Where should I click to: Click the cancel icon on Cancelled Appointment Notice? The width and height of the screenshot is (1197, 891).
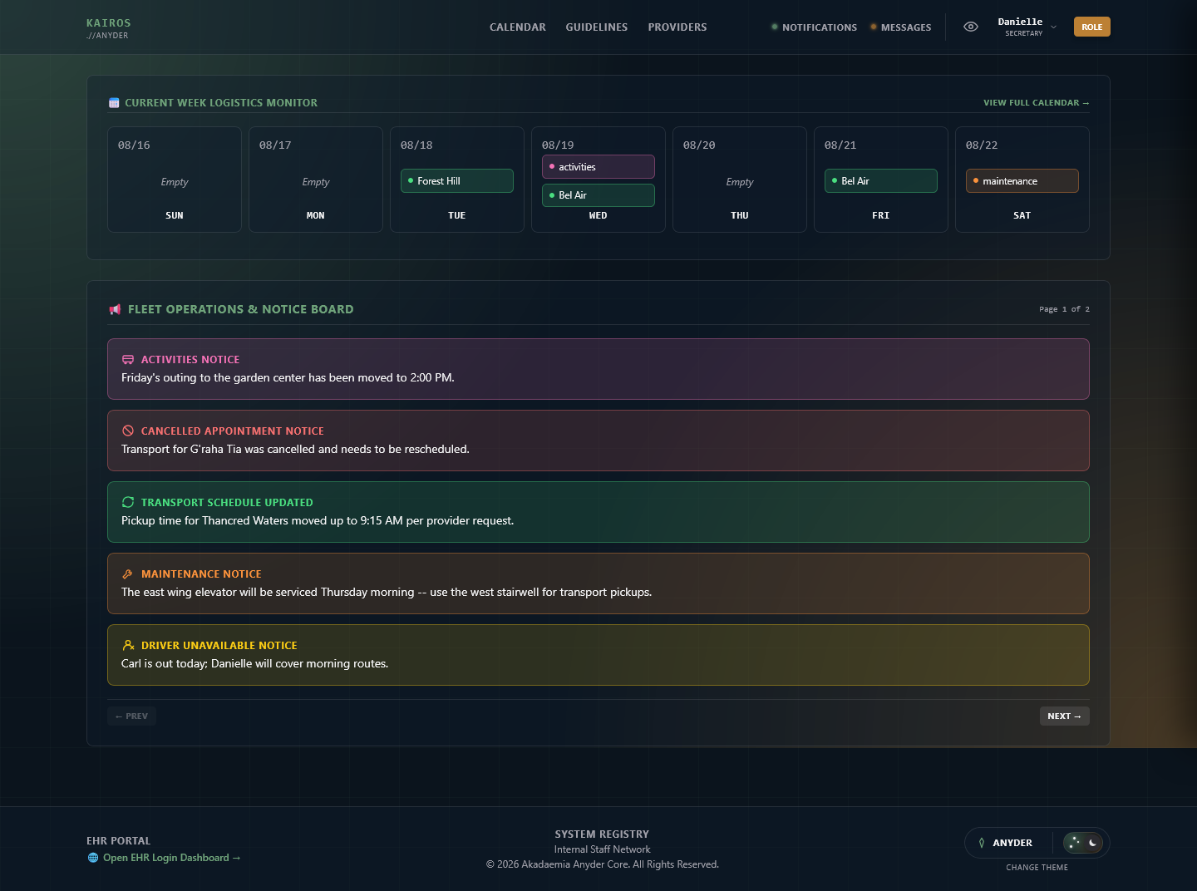(x=128, y=431)
